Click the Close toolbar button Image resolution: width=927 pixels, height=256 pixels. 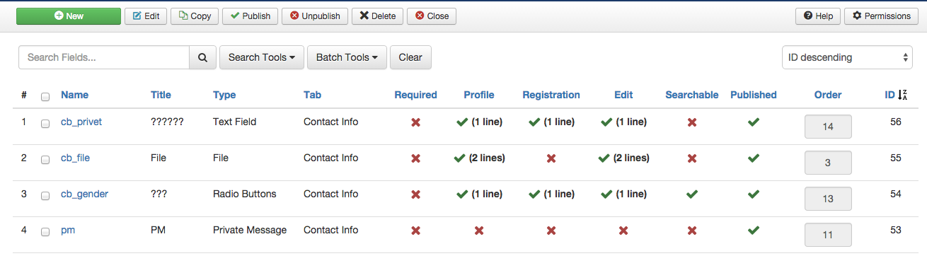[x=432, y=16]
